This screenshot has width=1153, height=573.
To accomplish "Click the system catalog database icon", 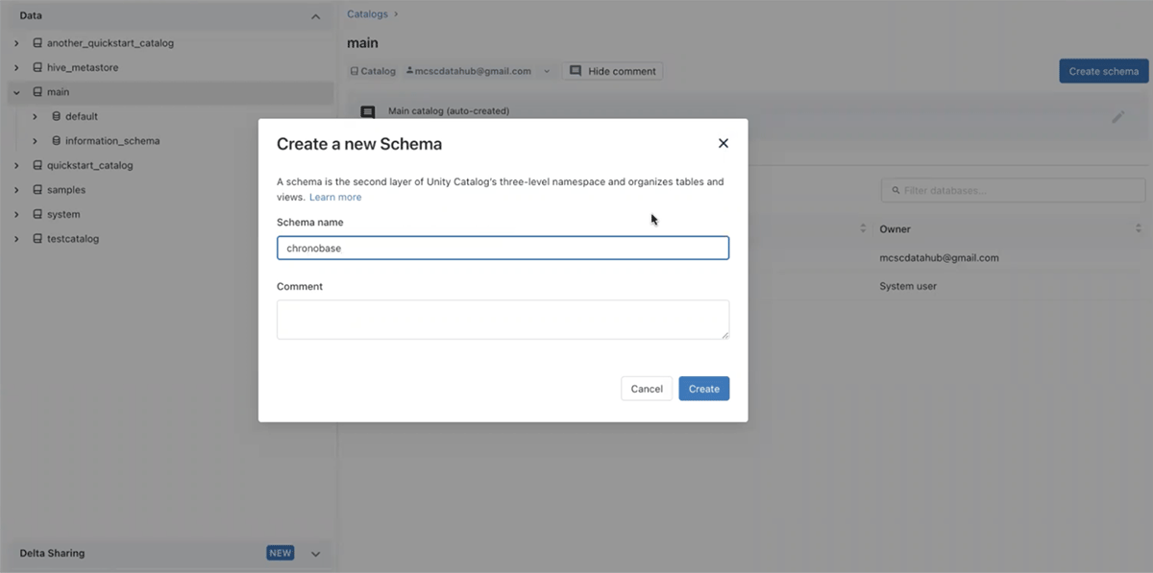I will [37, 214].
